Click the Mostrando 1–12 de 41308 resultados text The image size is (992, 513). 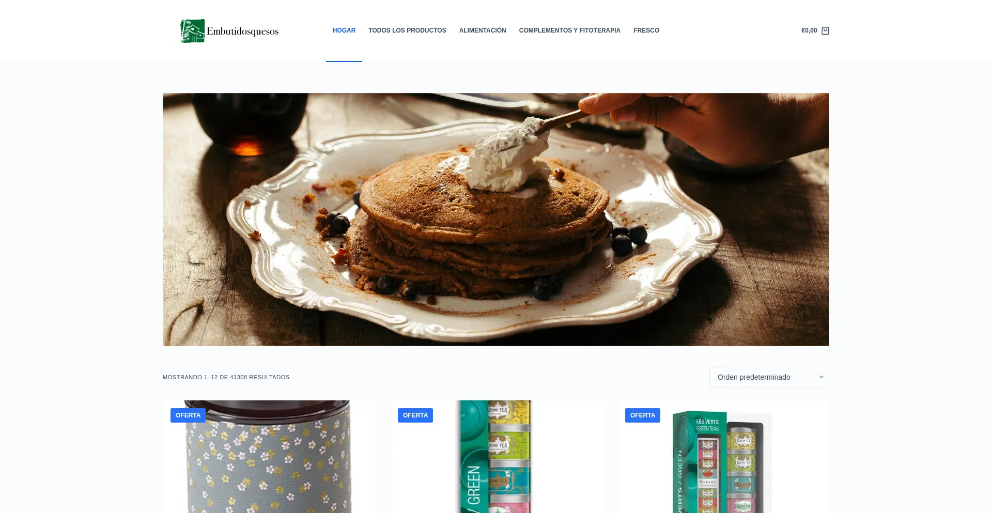226,377
